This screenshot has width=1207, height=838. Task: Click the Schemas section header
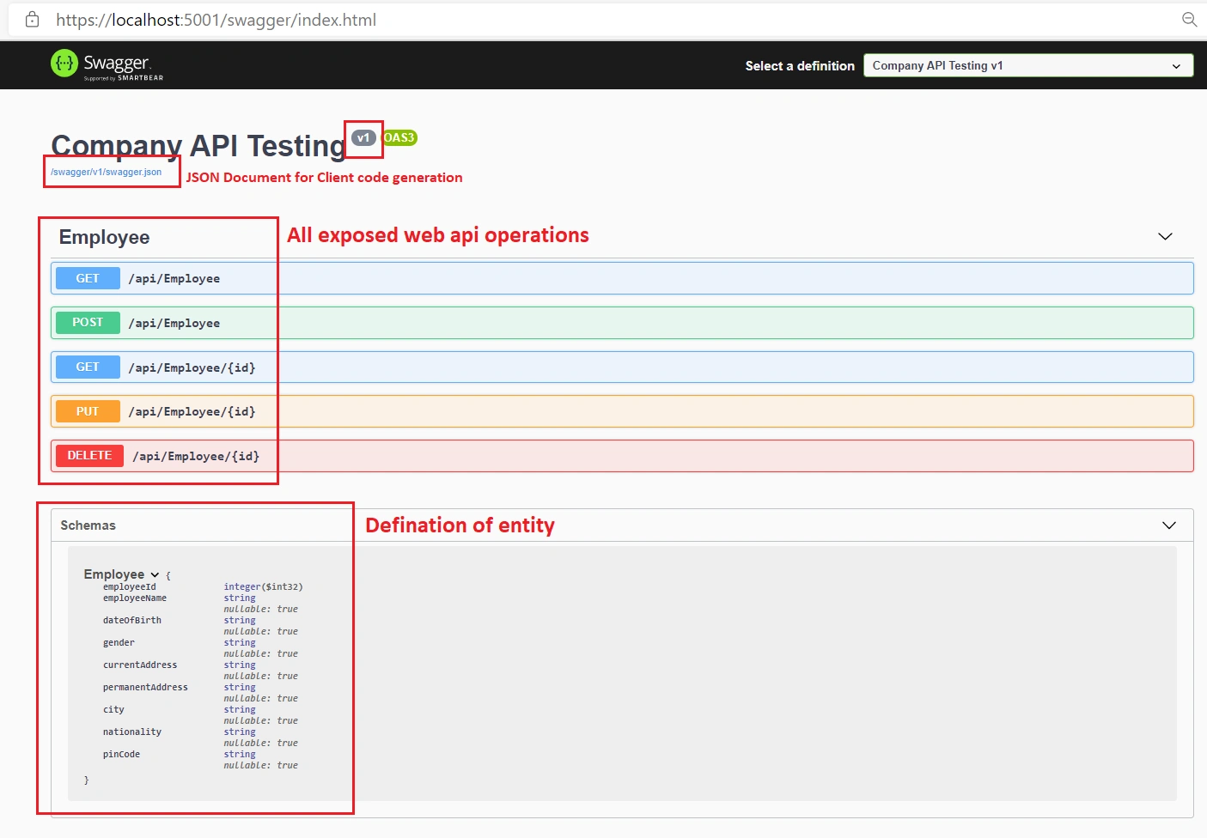[x=622, y=525]
